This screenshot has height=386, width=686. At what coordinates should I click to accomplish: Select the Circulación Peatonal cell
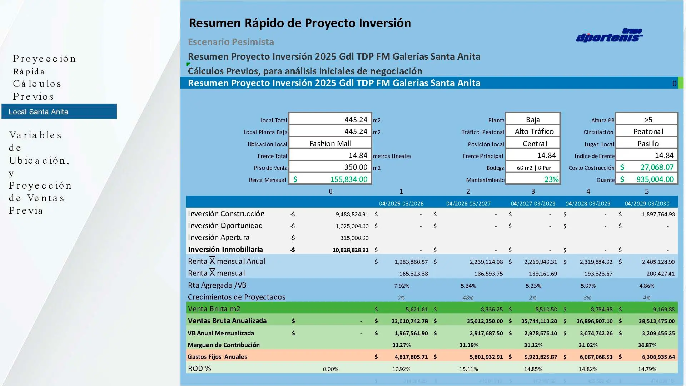[647, 132]
